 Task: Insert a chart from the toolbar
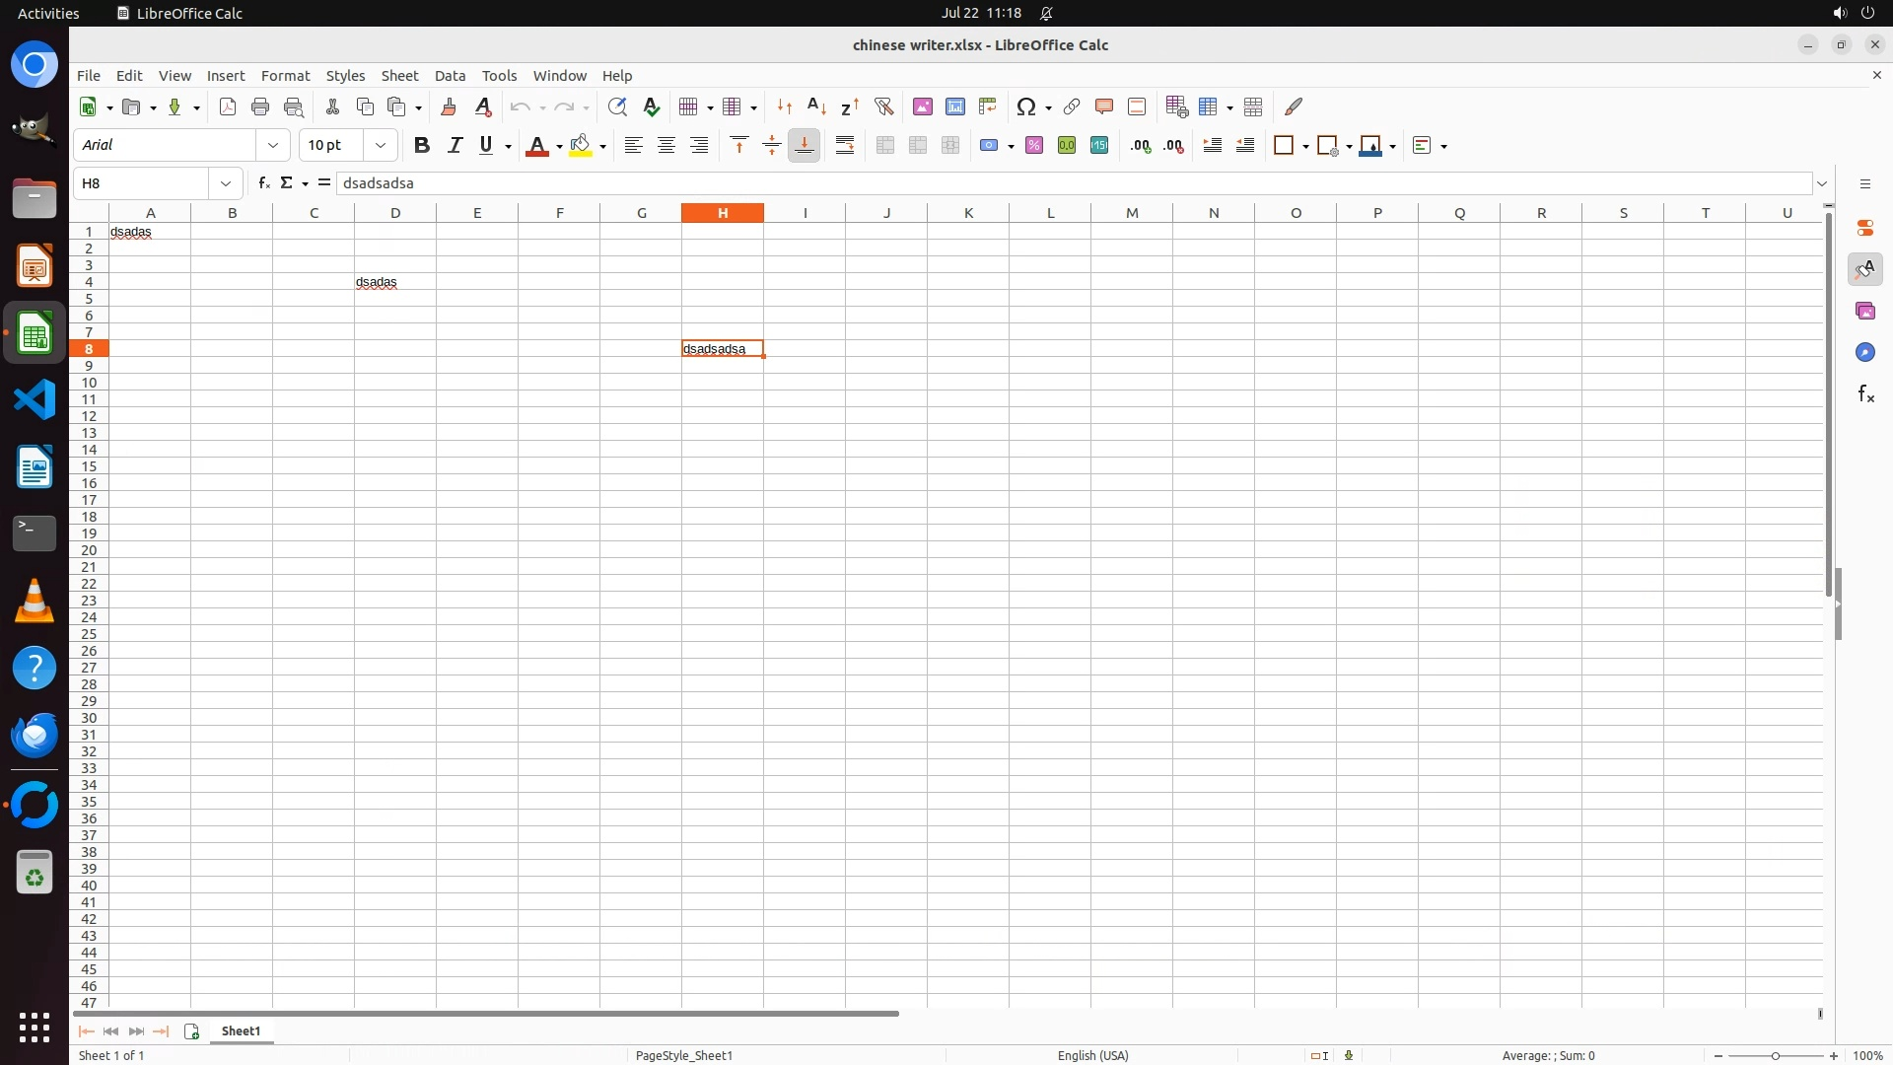click(x=954, y=106)
